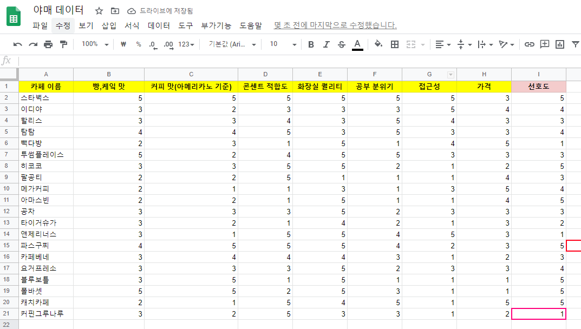Open the 삽입 menu
The image size is (581, 329).
pyautogui.click(x=109, y=25)
